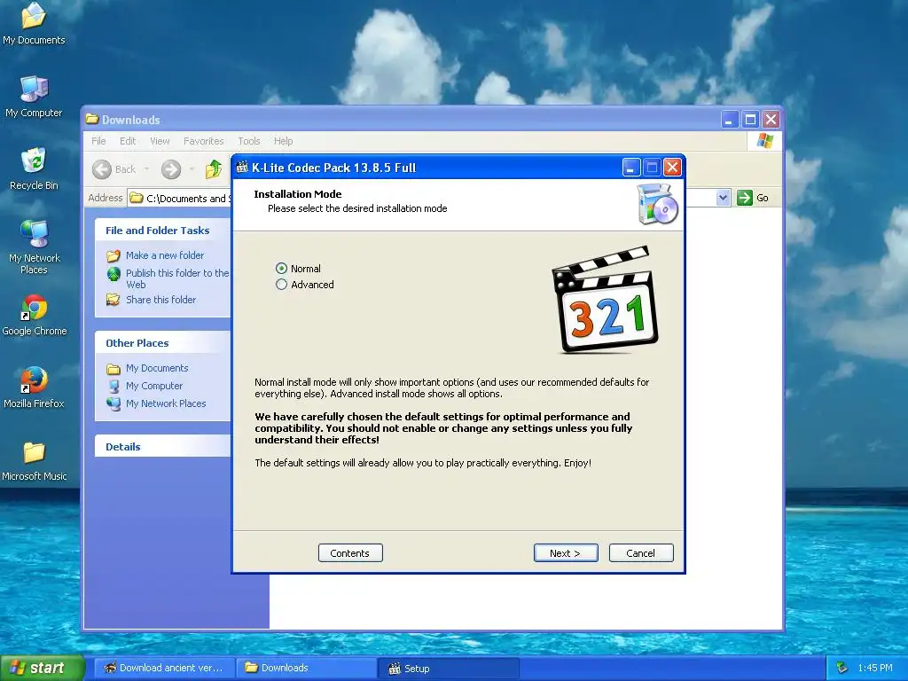Click Publish this folder to the Web
Image resolution: width=908 pixels, height=681 pixels.
pyautogui.click(x=177, y=278)
